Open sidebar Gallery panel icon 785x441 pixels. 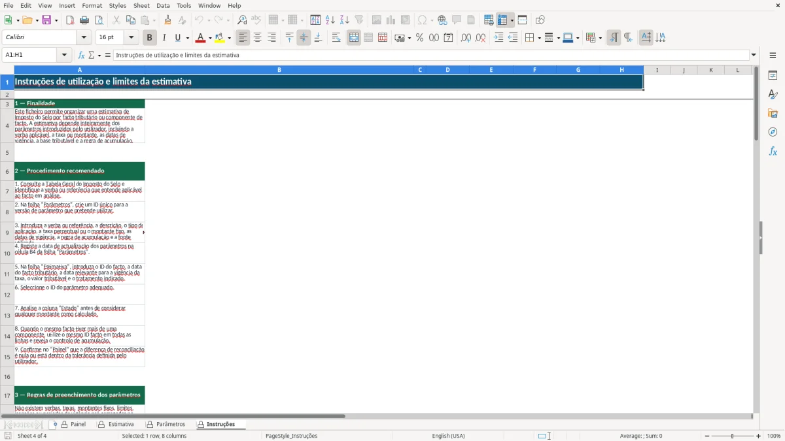[773, 114]
